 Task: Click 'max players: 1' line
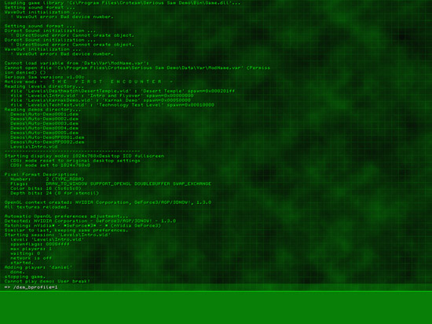[31, 249]
